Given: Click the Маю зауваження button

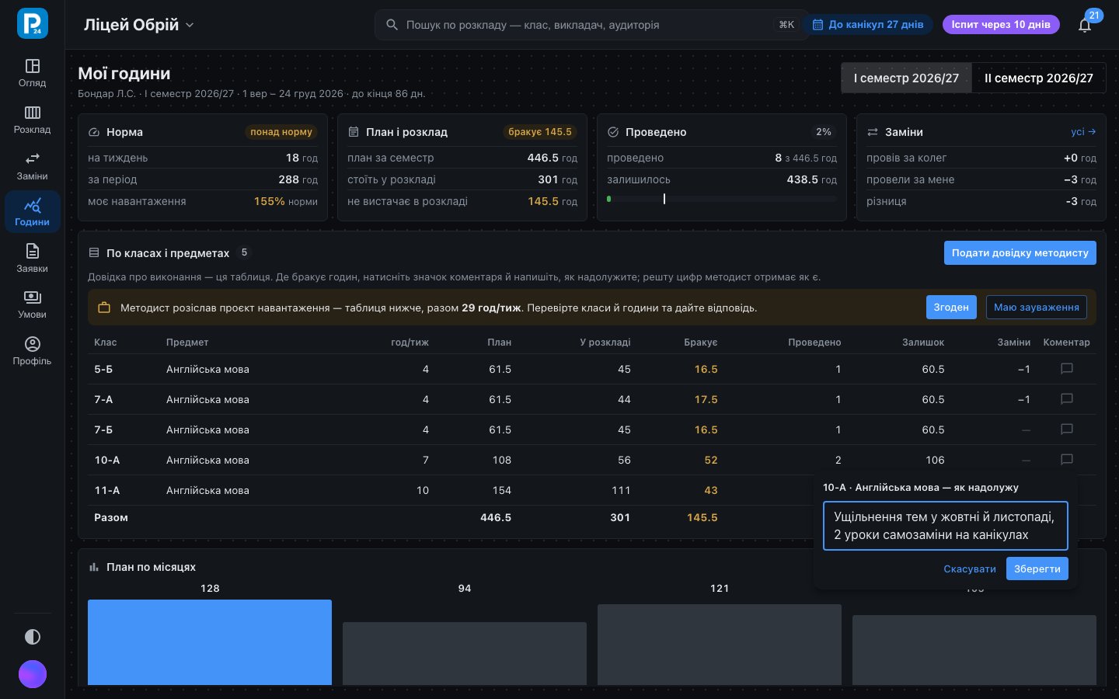Looking at the screenshot, I should coord(1036,308).
